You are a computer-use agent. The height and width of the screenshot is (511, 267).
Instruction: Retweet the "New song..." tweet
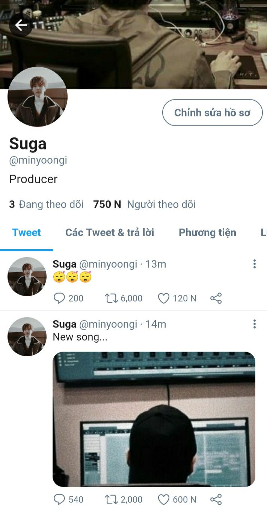(111, 499)
